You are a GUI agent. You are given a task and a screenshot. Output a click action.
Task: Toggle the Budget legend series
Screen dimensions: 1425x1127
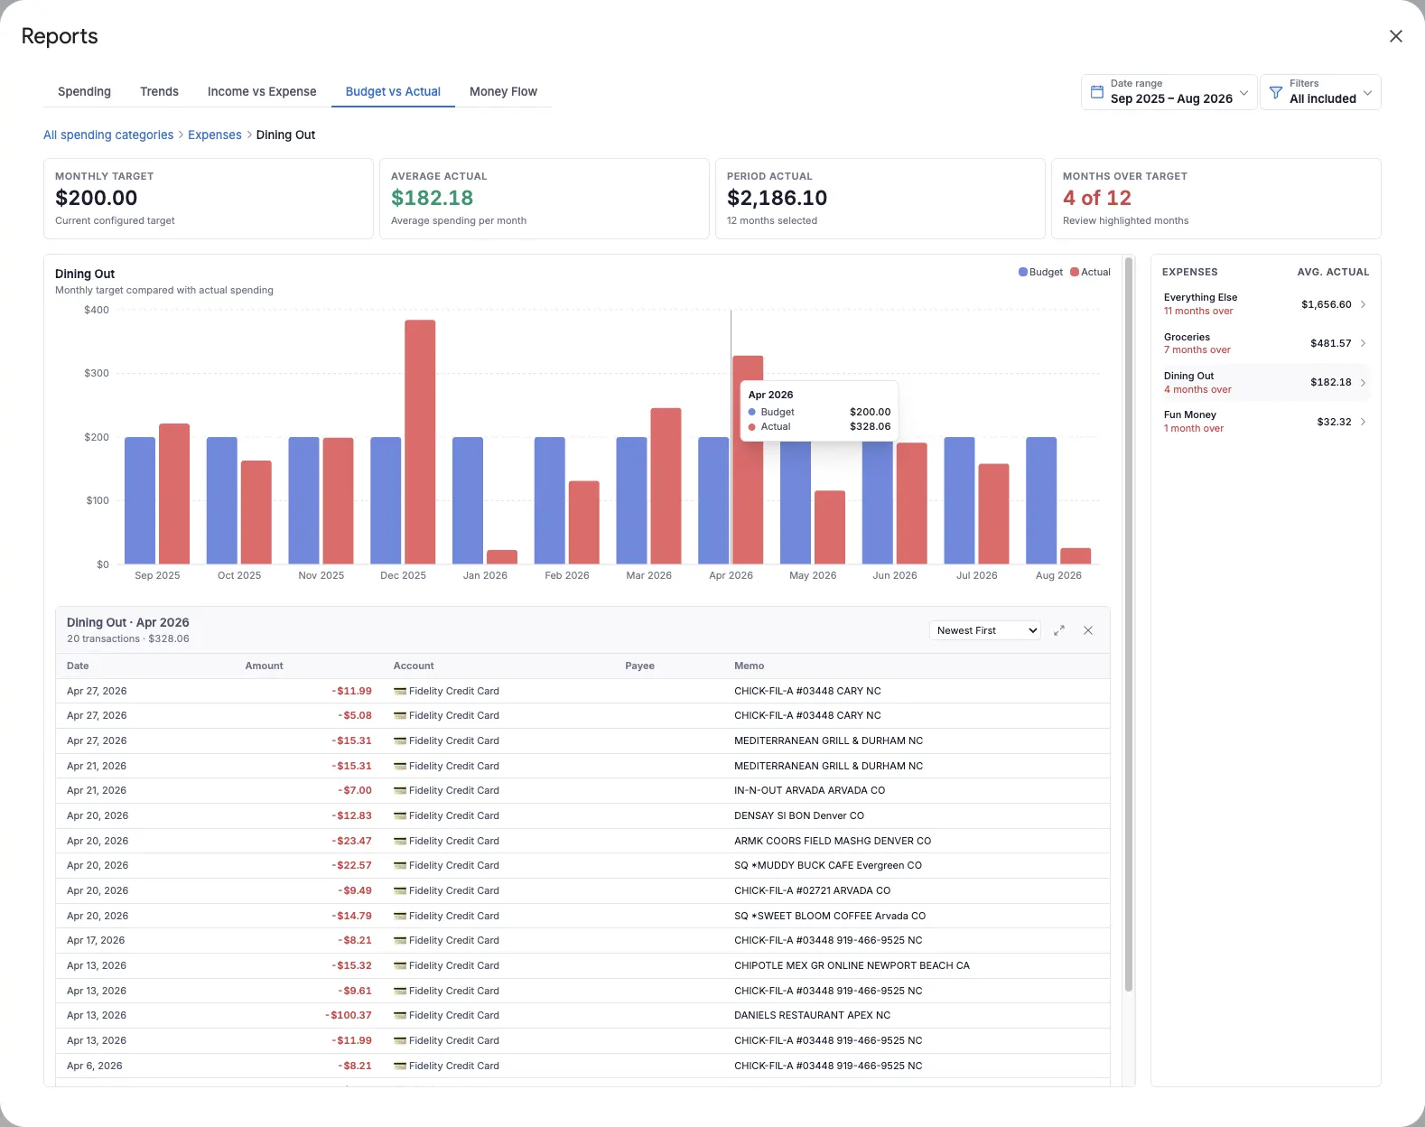1040,272
